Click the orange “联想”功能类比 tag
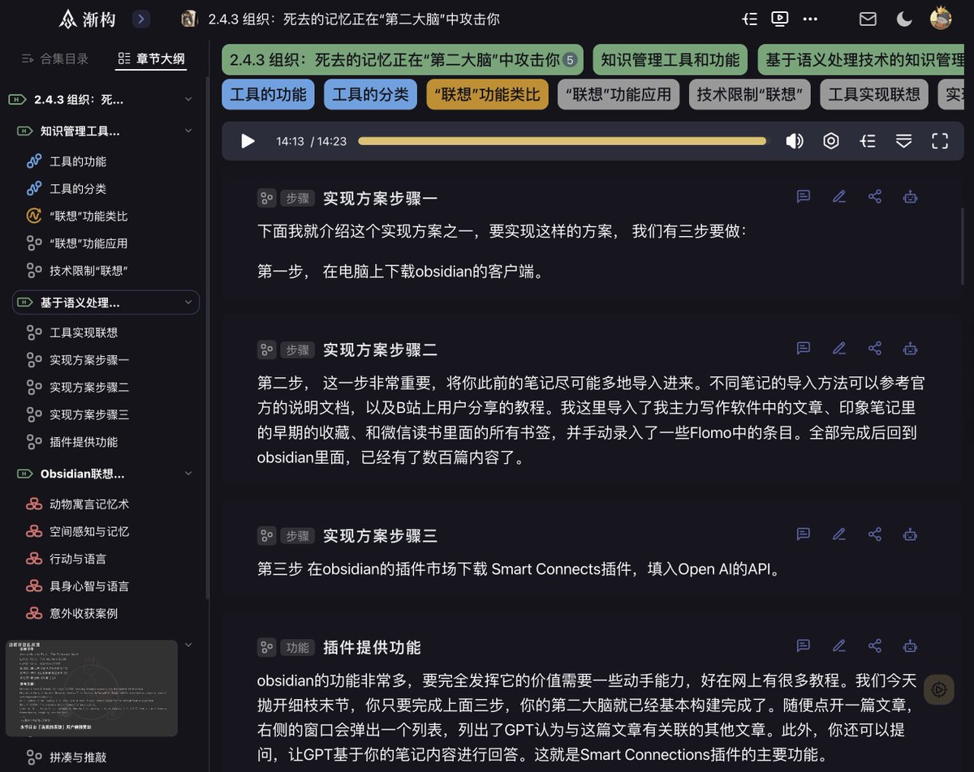This screenshot has width=974, height=772. [x=487, y=94]
